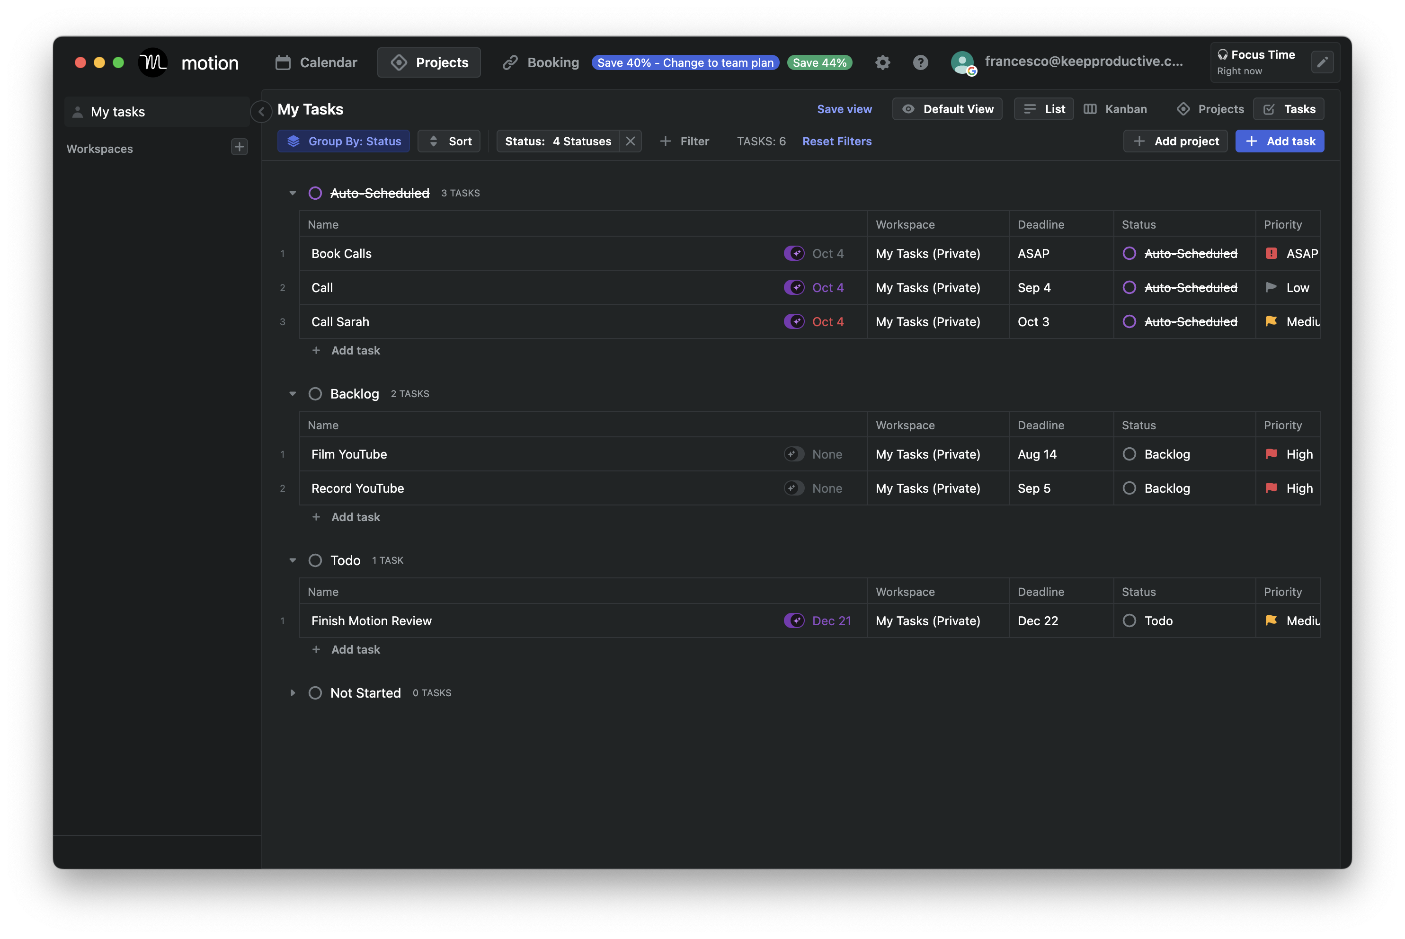
Task: Click the help question mark icon
Action: (x=921, y=62)
